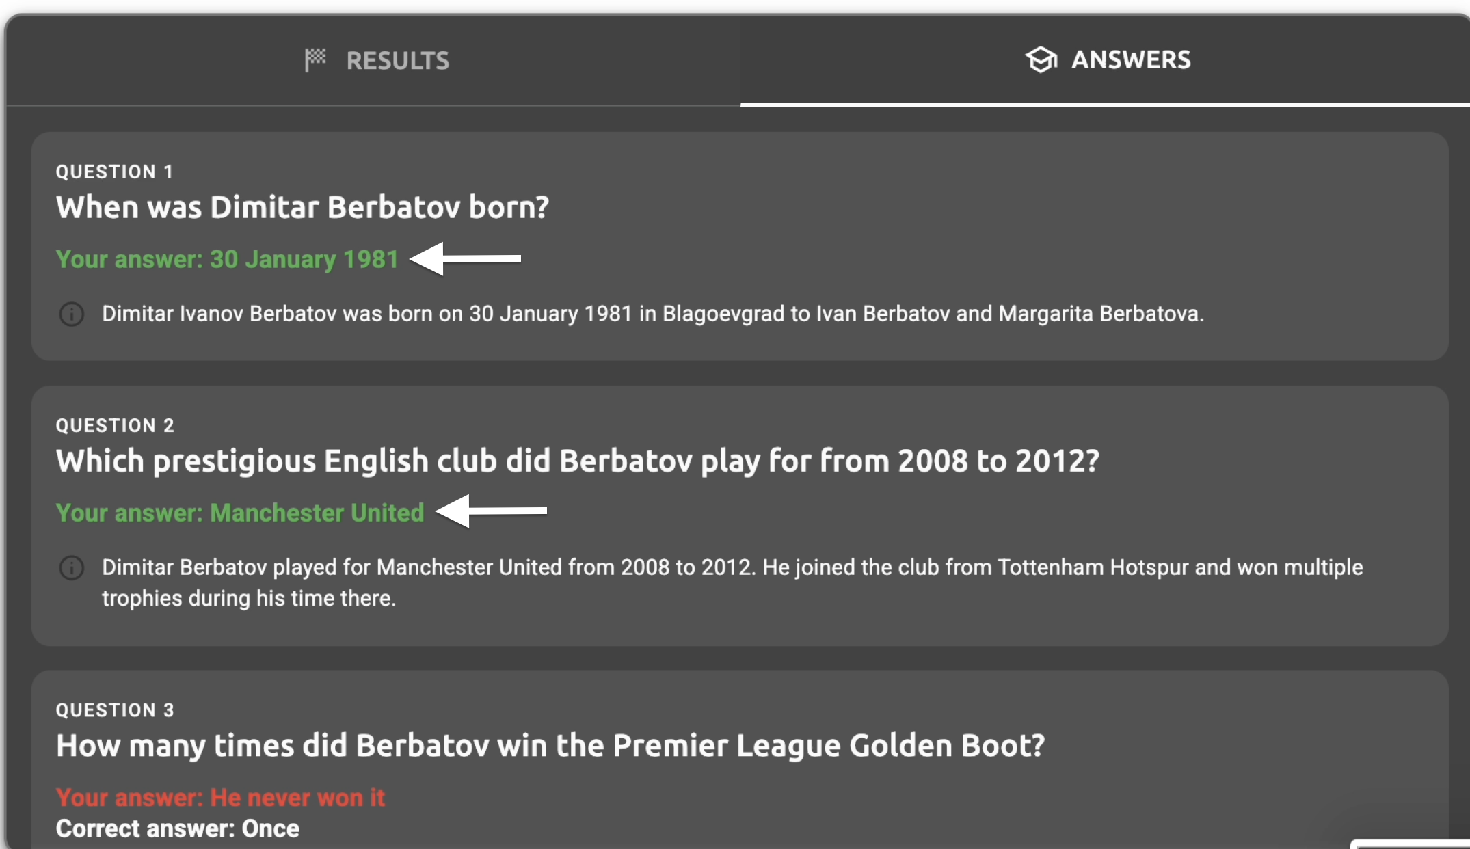Switch to the Results tab

coord(377,60)
